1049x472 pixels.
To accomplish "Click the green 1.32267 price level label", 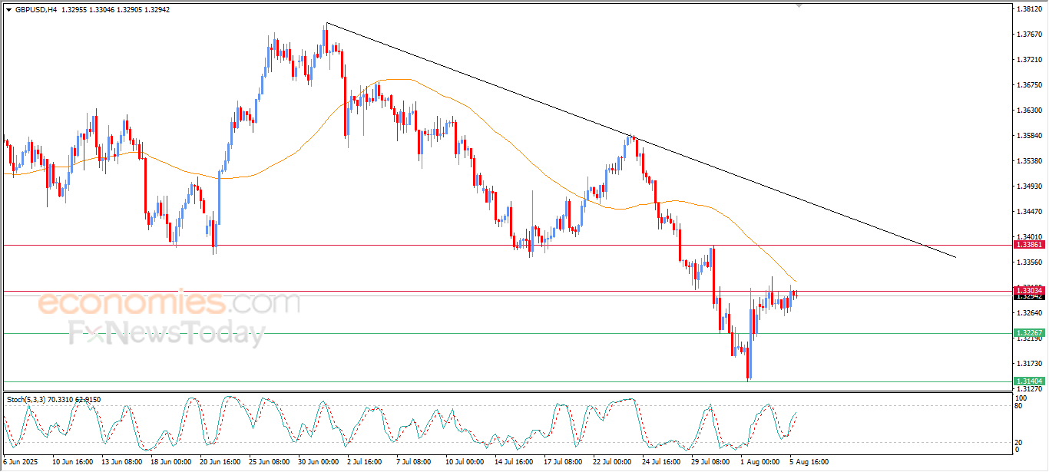I will (1029, 333).
